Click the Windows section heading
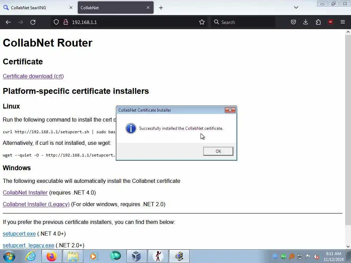This screenshot has width=351, height=263. tap(17, 168)
